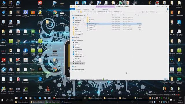Click the Explorer search field
The image size is (185, 104).
156,12
